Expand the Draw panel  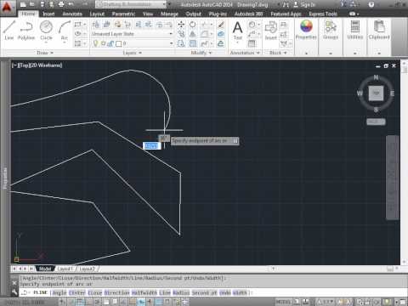pos(45,53)
